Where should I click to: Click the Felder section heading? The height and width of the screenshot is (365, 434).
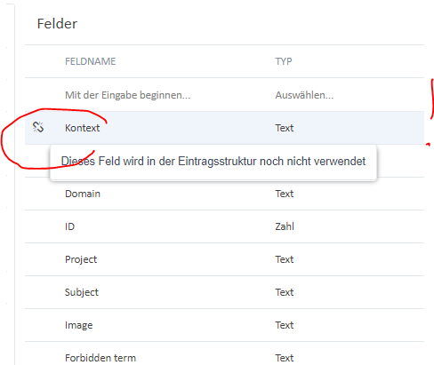click(57, 24)
